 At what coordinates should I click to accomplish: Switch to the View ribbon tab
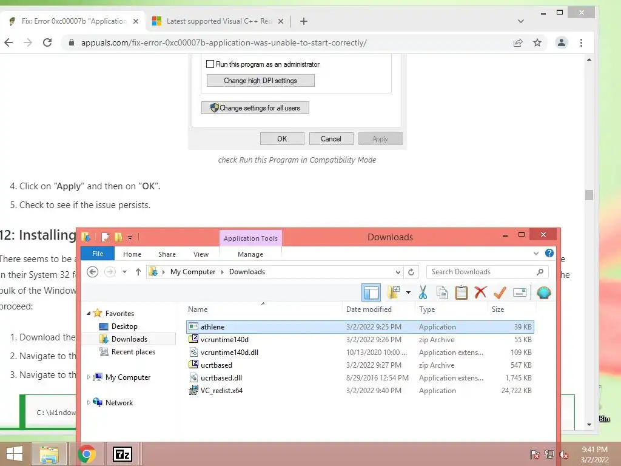tap(201, 254)
